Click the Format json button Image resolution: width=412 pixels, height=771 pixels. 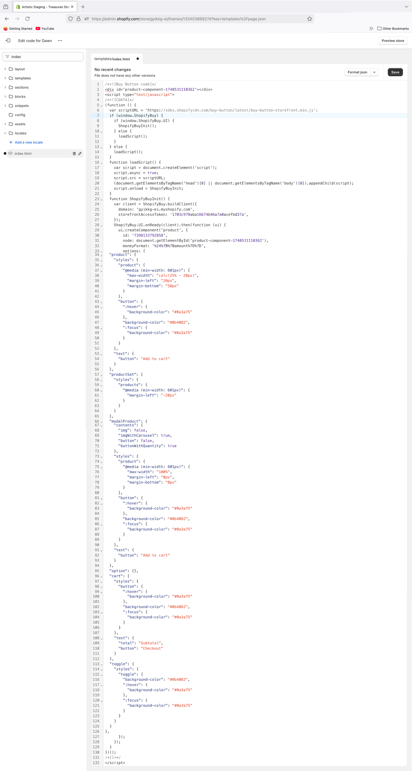(357, 72)
